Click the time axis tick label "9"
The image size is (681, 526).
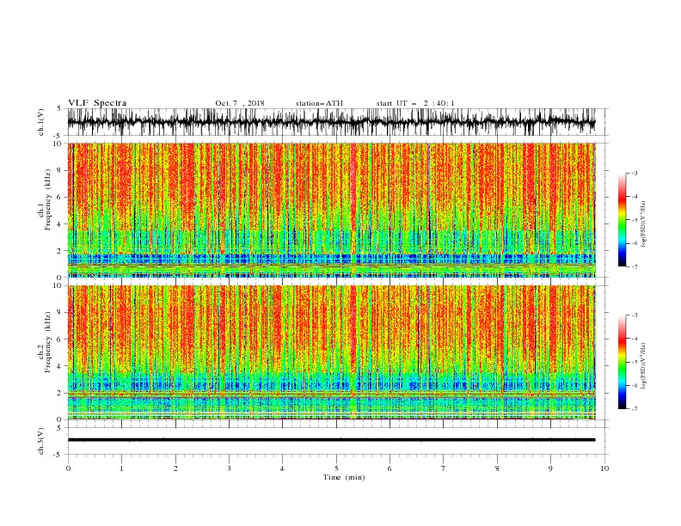click(550, 468)
